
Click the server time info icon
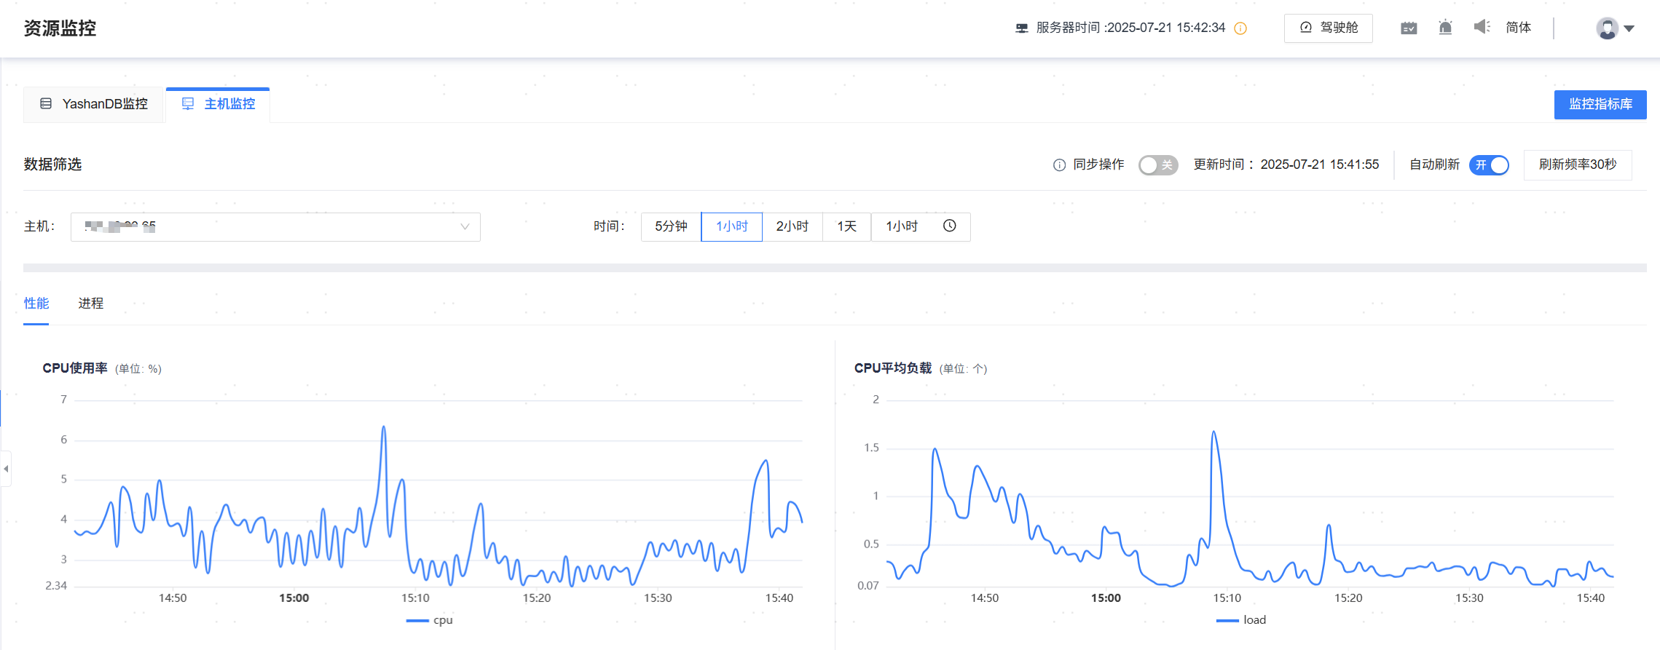(1240, 28)
